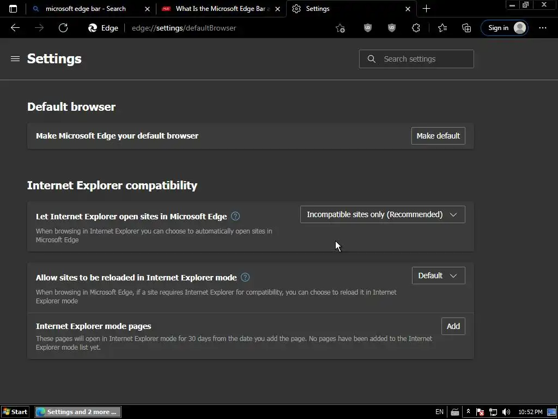
Task: Show hidden tray icons arrow
Action: pyautogui.click(x=468, y=411)
